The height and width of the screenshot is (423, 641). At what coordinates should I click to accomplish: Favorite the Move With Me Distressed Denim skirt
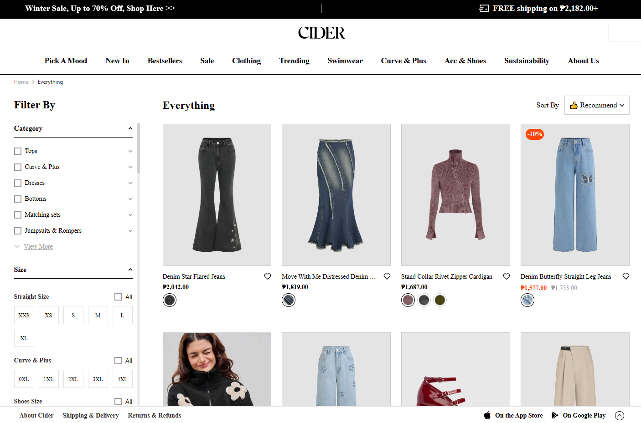coord(387,276)
